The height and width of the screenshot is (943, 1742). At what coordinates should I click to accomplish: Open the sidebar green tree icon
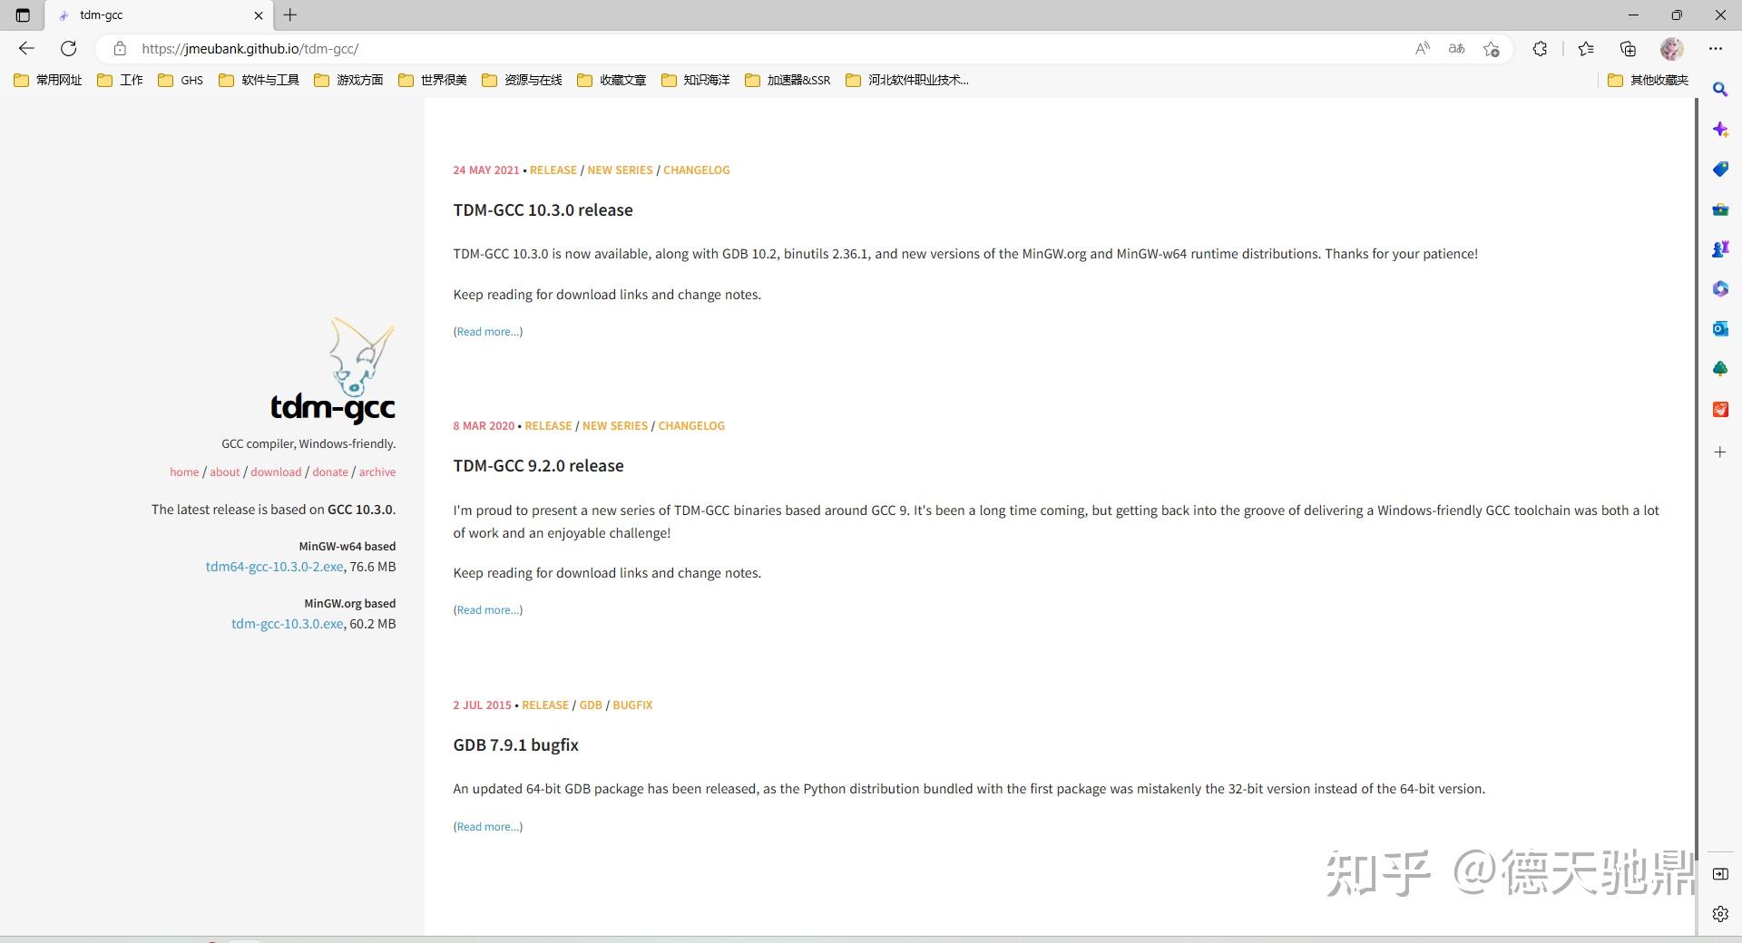[1719, 369]
